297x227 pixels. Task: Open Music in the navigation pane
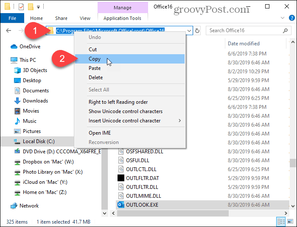click(30, 121)
